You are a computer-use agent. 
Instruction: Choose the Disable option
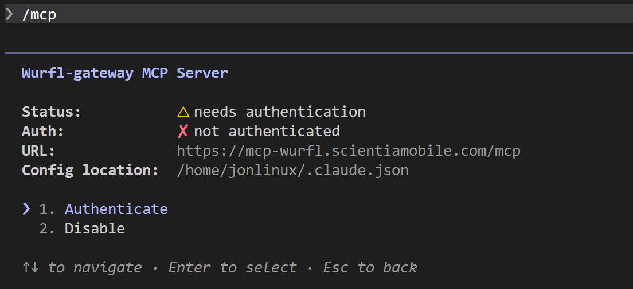coord(95,228)
